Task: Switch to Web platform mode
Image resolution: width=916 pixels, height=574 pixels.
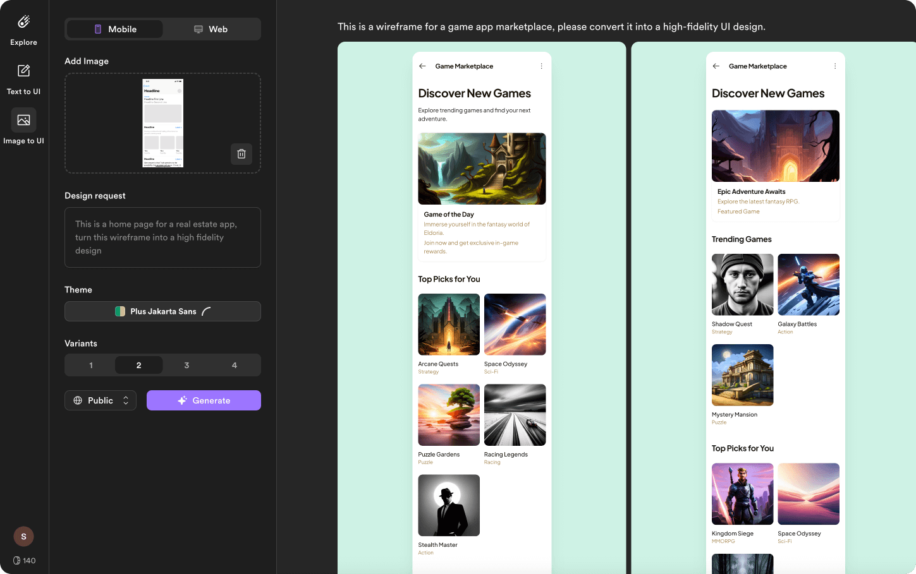Action: (x=211, y=29)
